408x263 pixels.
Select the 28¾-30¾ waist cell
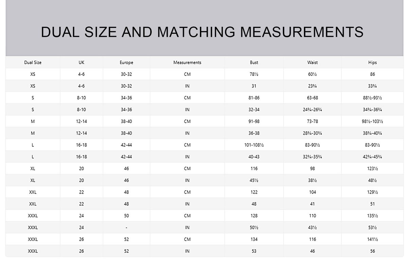click(312, 133)
